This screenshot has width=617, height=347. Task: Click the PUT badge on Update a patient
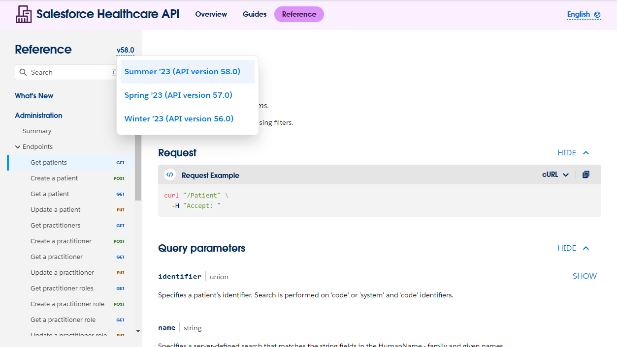point(120,210)
